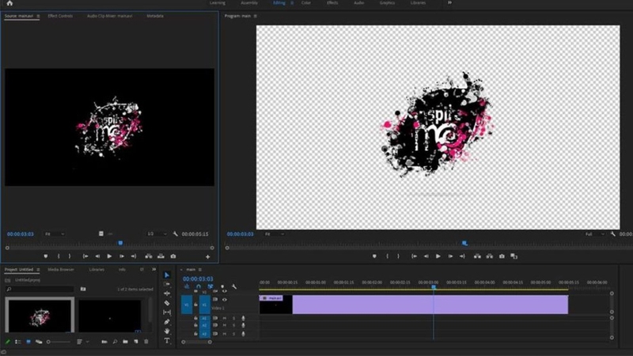Add marker in Source monitor

coord(46,256)
